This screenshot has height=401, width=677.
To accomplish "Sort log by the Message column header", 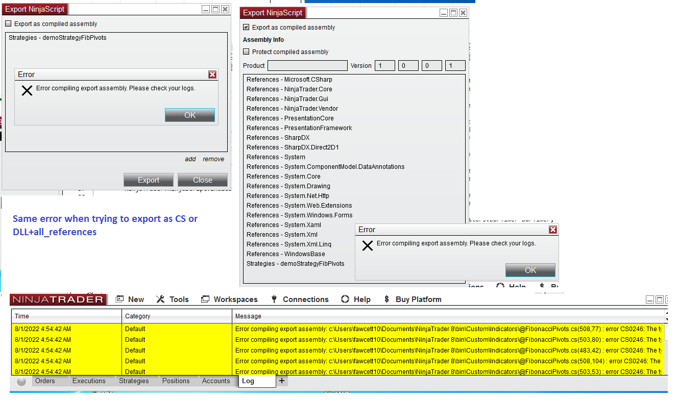I will [x=448, y=316].
